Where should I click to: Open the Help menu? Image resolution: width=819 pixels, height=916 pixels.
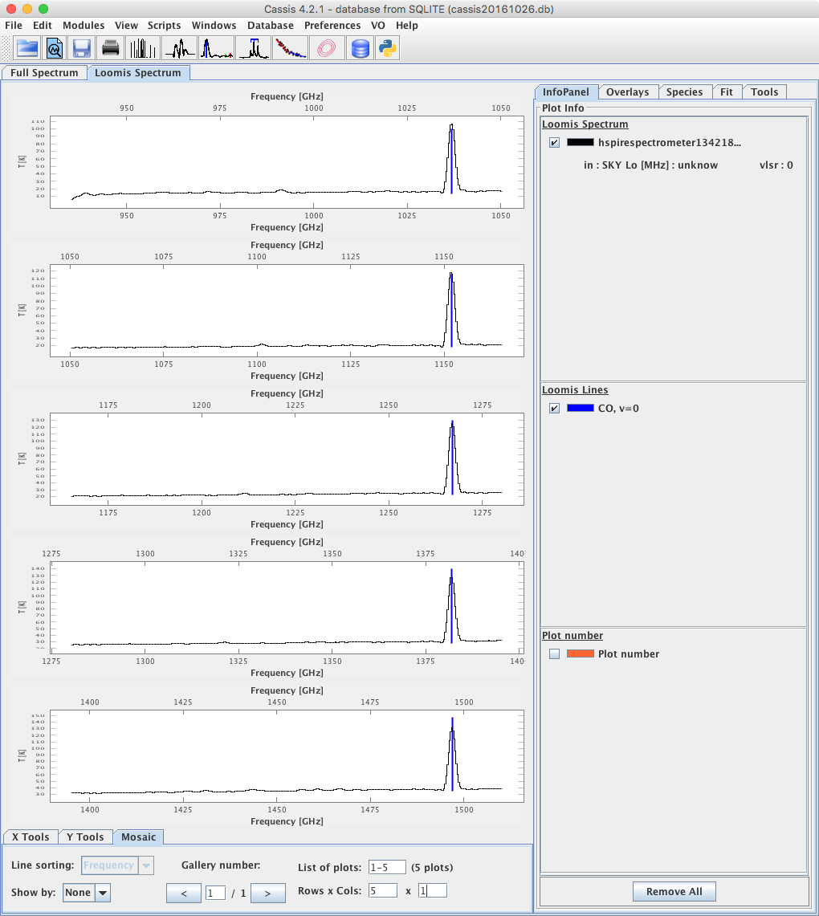coord(406,25)
